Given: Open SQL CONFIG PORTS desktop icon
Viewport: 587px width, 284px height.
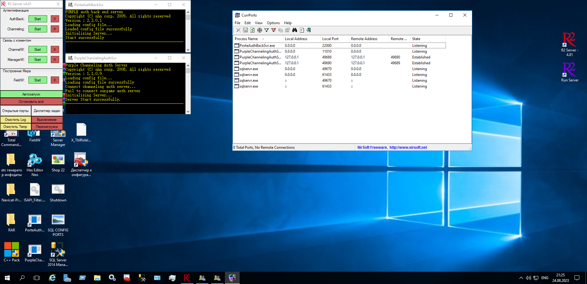Looking at the screenshot, I should [58, 226].
